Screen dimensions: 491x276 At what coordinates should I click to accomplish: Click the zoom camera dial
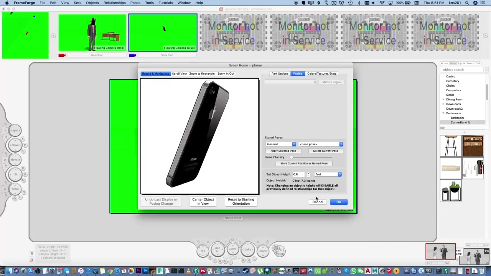click(233, 249)
